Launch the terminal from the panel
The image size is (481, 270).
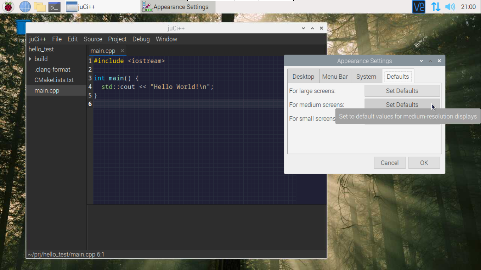tap(55, 7)
